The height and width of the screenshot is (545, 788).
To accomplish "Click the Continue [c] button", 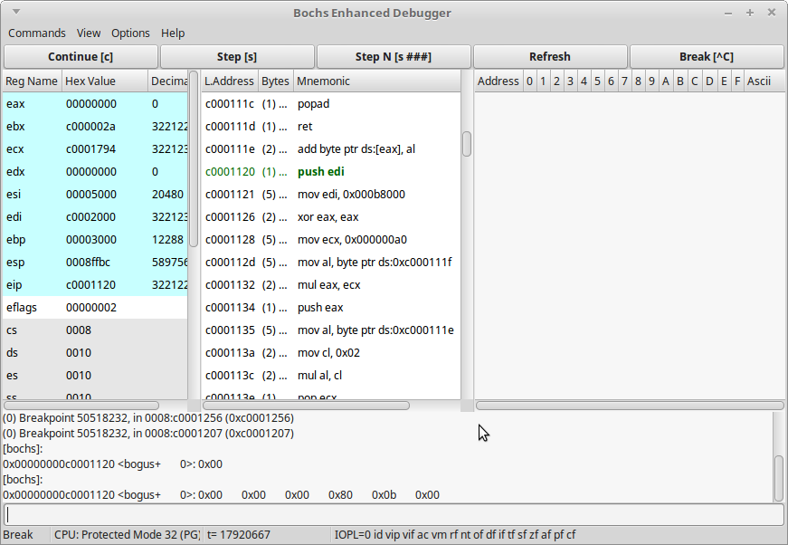I will tap(81, 57).
